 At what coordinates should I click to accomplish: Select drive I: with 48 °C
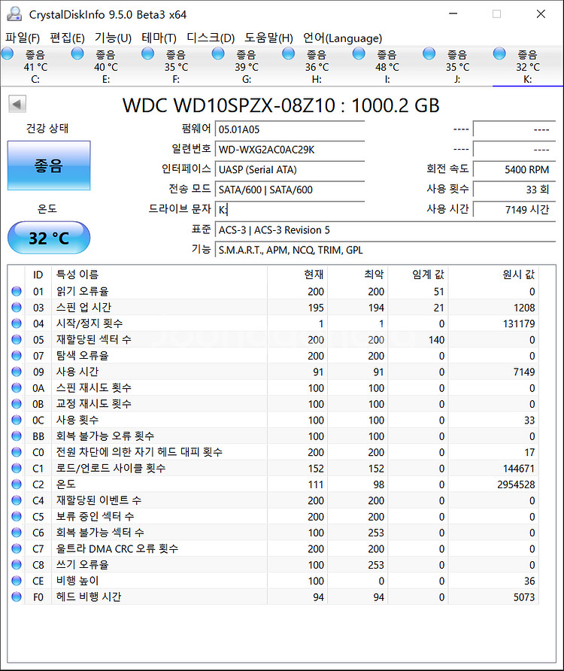coord(387,66)
